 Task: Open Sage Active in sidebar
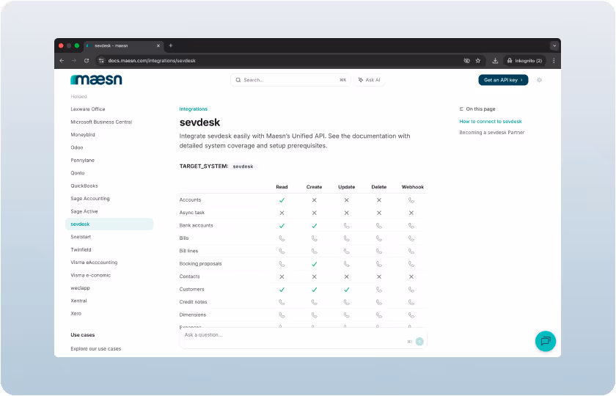point(84,211)
